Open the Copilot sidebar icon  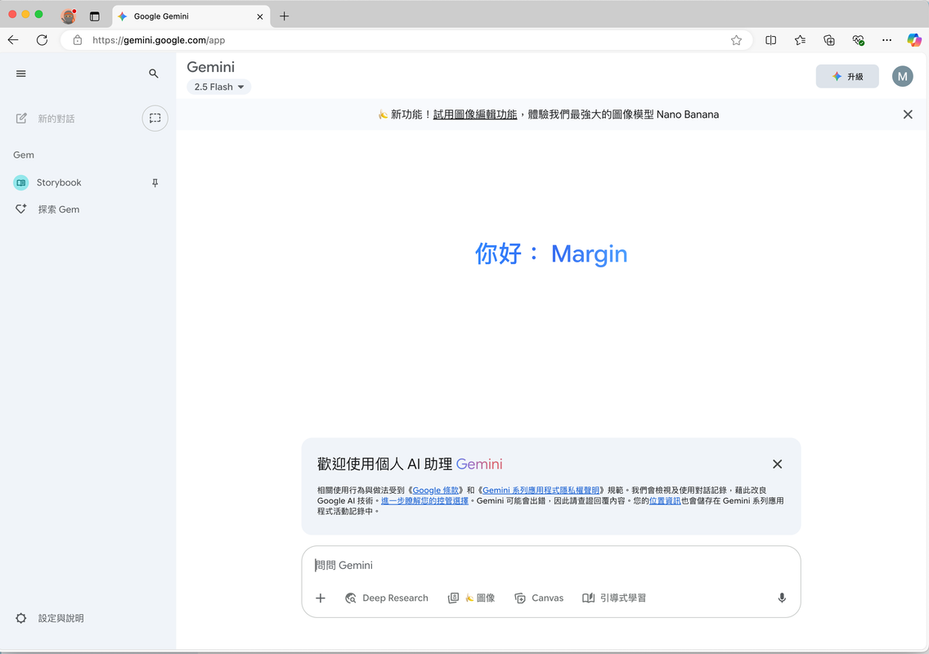(914, 40)
